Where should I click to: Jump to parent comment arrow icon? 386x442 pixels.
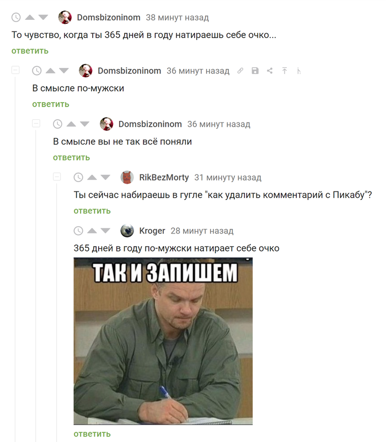285,71
